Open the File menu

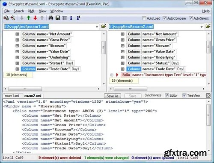point(7,11)
